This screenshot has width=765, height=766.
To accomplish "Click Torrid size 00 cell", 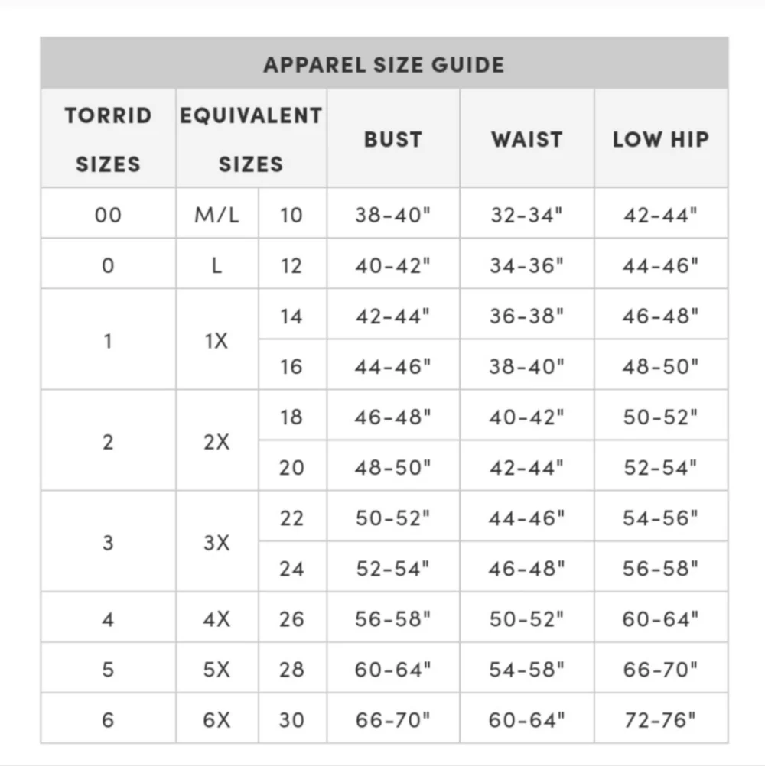I will [108, 215].
